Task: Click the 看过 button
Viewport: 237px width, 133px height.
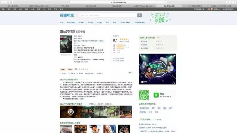Action: coord(70,69)
